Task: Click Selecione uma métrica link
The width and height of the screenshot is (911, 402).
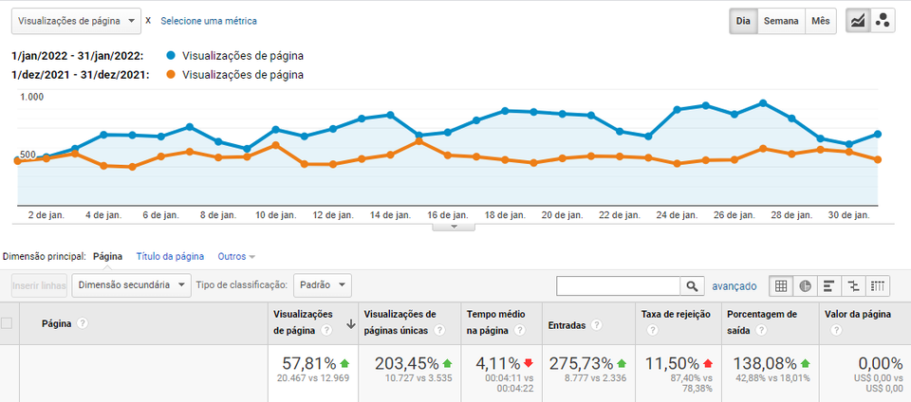Action: pyautogui.click(x=209, y=21)
